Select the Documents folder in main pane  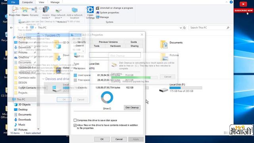[x=171, y=44]
